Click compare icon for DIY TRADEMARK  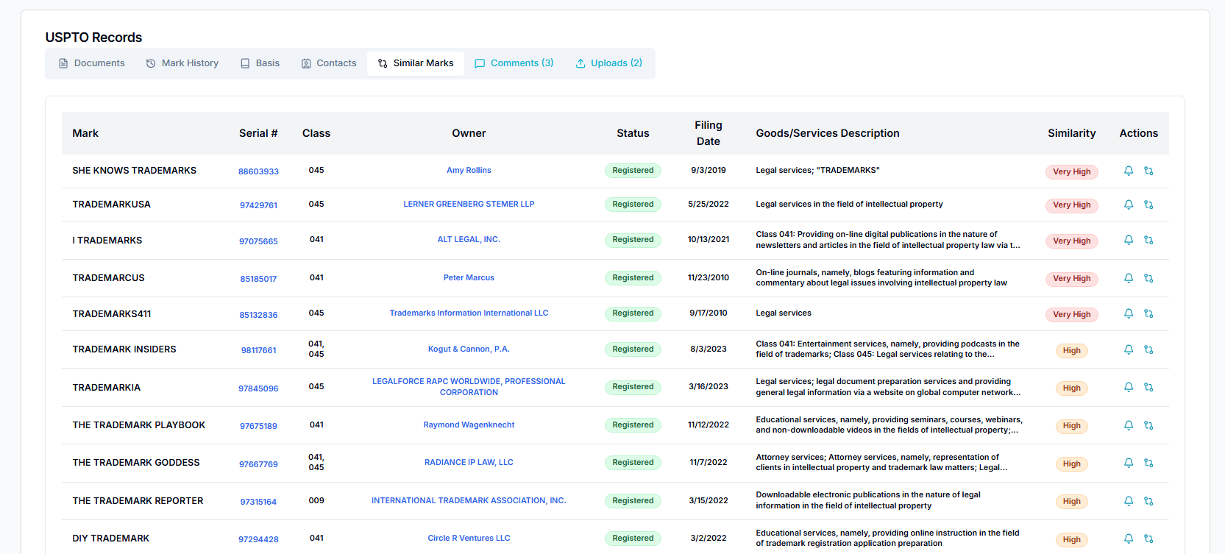pos(1148,539)
